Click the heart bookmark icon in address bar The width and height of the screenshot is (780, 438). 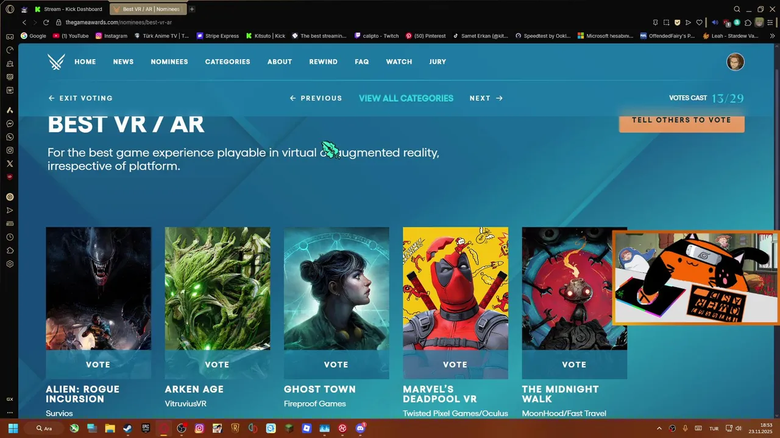pyautogui.click(x=699, y=23)
